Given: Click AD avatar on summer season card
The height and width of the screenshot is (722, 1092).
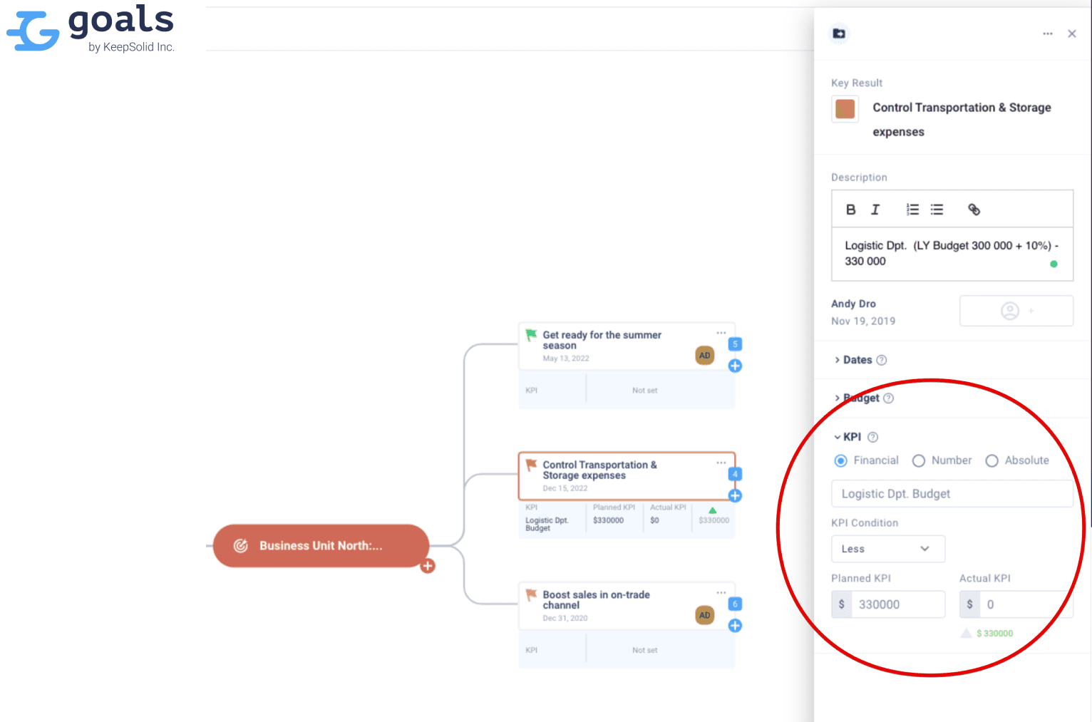Looking at the screenshot, I should 704,356.
